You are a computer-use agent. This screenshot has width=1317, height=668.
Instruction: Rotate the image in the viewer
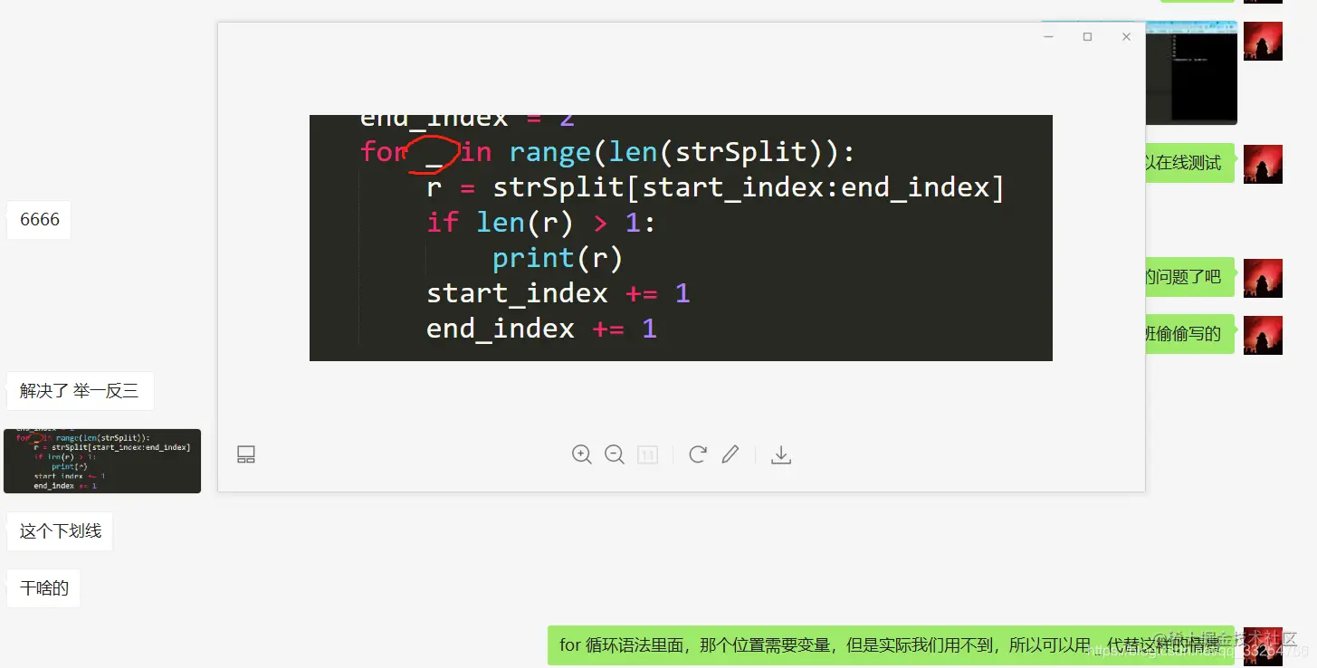tap(697, 454)
